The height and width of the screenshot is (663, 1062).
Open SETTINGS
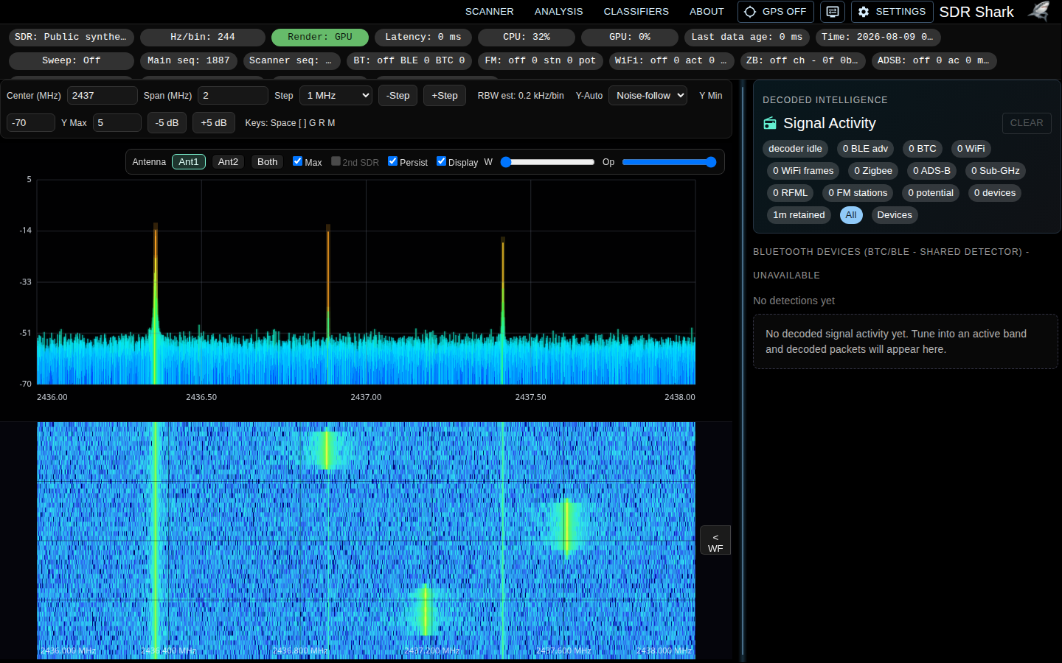[x=892, y=12]
